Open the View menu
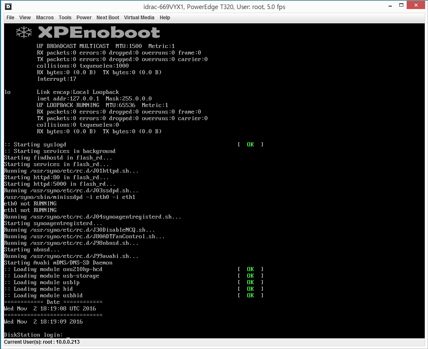This screenshot has height=349, width=428. coord(25,18)
